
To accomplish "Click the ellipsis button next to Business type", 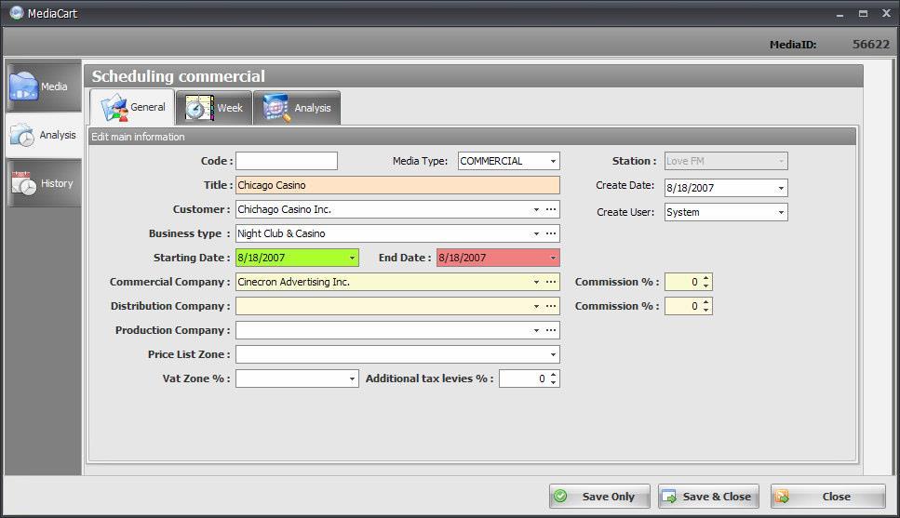I will pos(551,233).
